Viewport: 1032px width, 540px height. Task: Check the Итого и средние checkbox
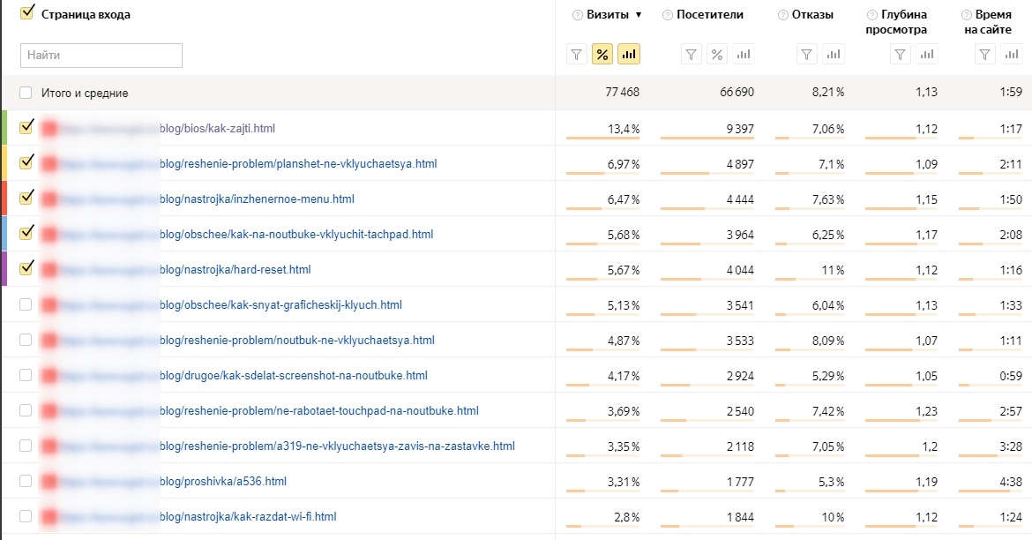[26, 93]
